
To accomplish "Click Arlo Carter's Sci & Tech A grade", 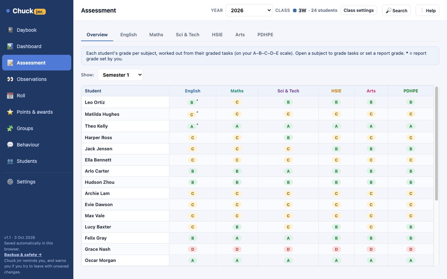I will tap(288, 171).
